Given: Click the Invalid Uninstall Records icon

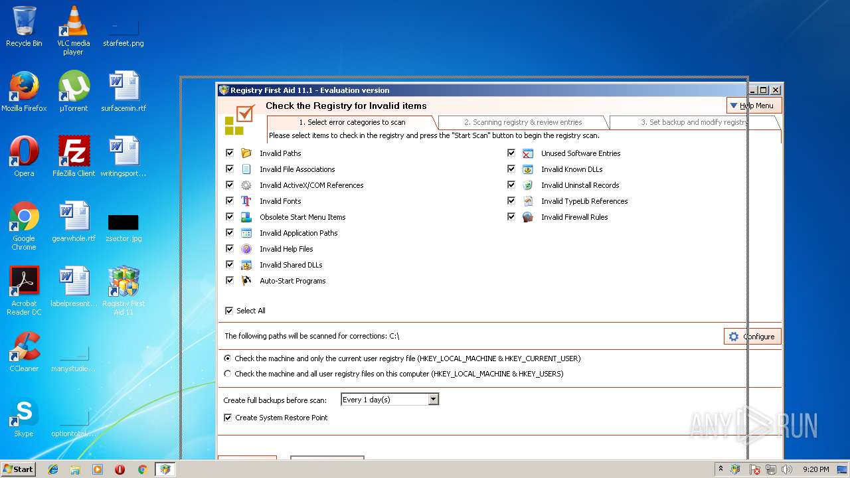Looking at the screenshot, I should click(x=528, y=185).
